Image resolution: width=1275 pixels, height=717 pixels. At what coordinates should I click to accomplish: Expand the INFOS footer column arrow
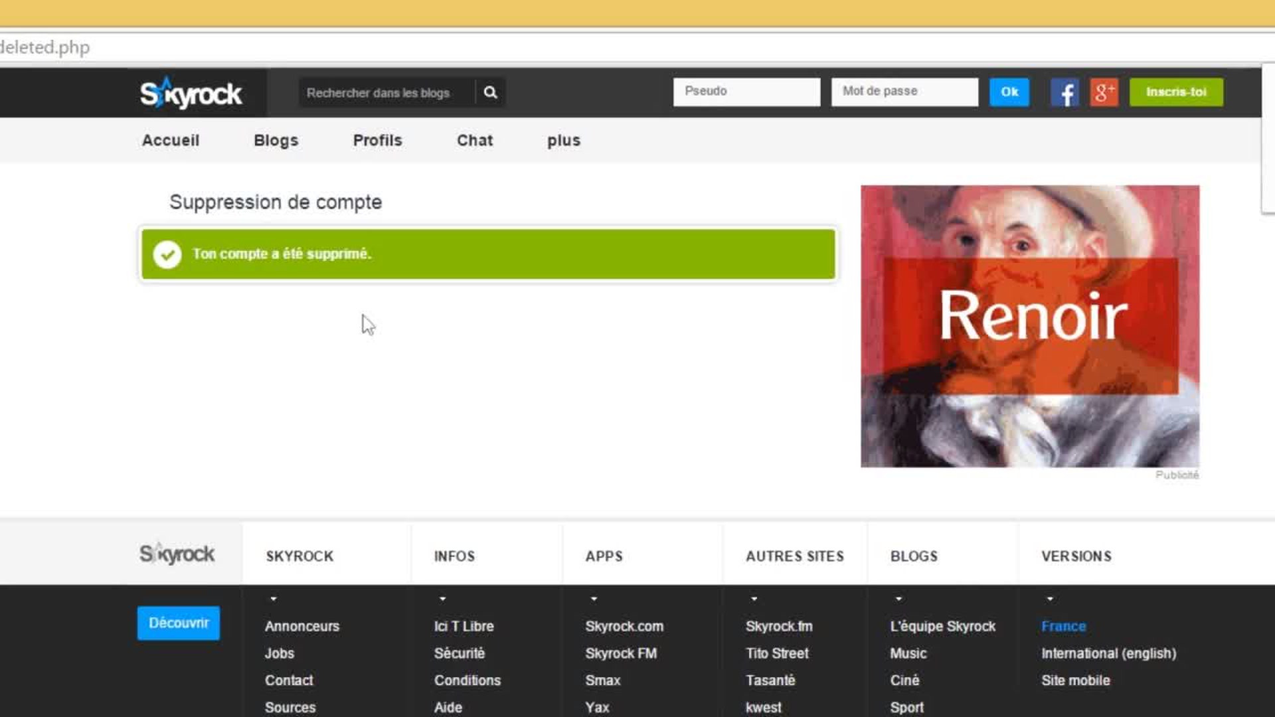pyautogui.click(x=442, y=599)
